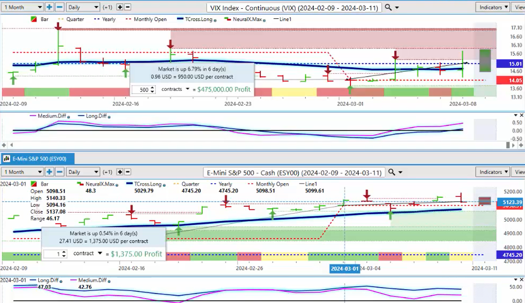Click Line1 legend entry in E-Mini chart
This screenshot has height=303, width=525.
pos(308,184)
